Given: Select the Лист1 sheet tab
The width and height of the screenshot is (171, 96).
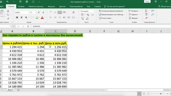Looking at the screenshot, I should tap(10, 90).
